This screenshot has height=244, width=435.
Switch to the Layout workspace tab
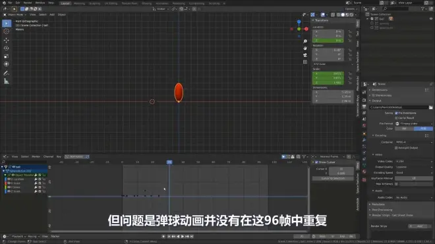65,3
